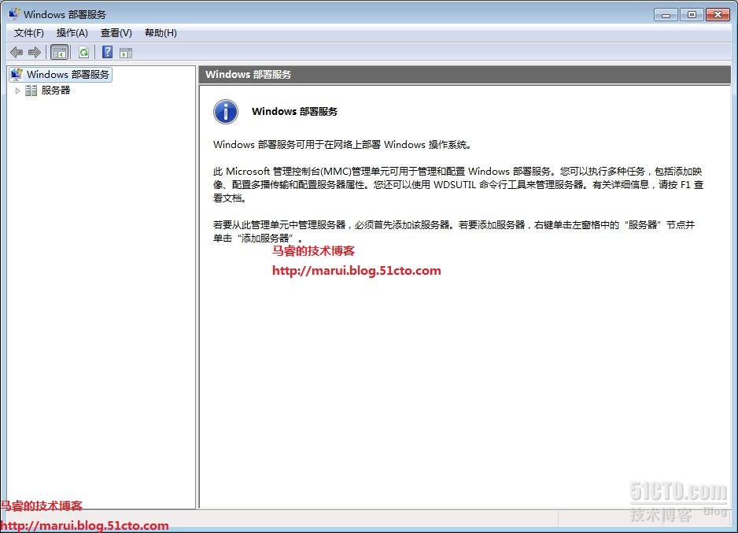Toggle the show/hide action pane icon
The height and width of the screenshot is (533, 738).
tap(126, 53)
